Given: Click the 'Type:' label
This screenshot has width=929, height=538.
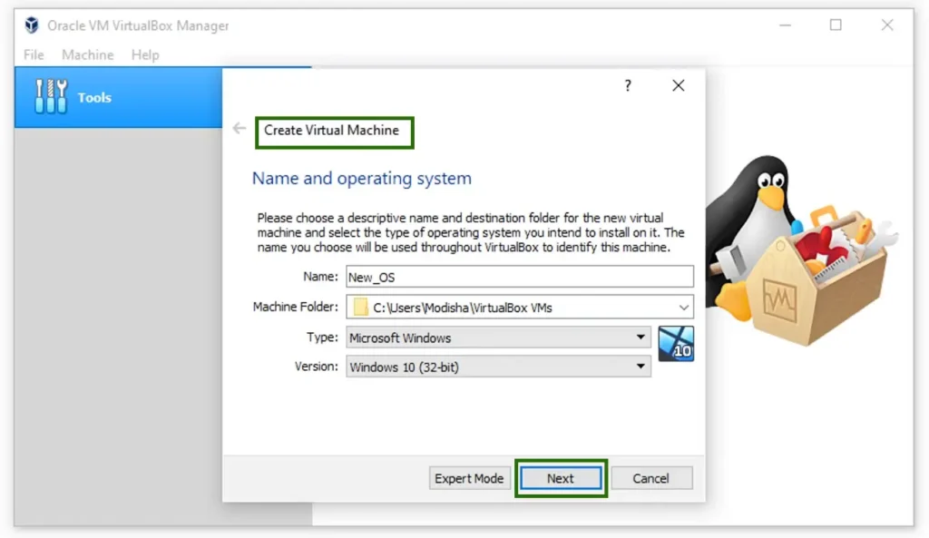Looking at the screenshot, I should (x=322, y=337).
